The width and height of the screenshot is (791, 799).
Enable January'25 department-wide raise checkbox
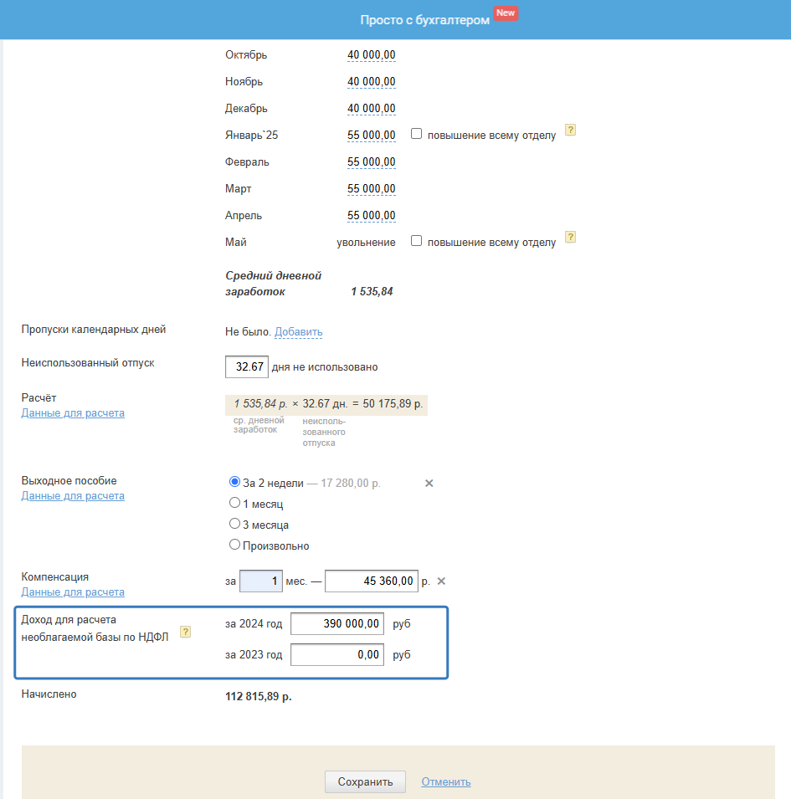[x=416, y=134]
